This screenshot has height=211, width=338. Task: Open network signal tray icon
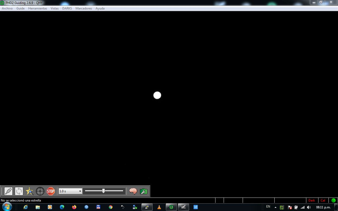coord(303,207)
